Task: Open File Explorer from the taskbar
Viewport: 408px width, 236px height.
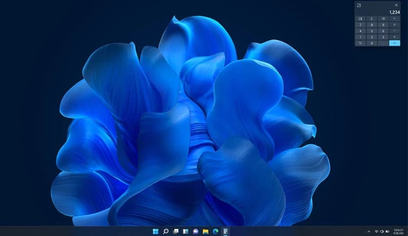Action: click(x=205, y=231)
